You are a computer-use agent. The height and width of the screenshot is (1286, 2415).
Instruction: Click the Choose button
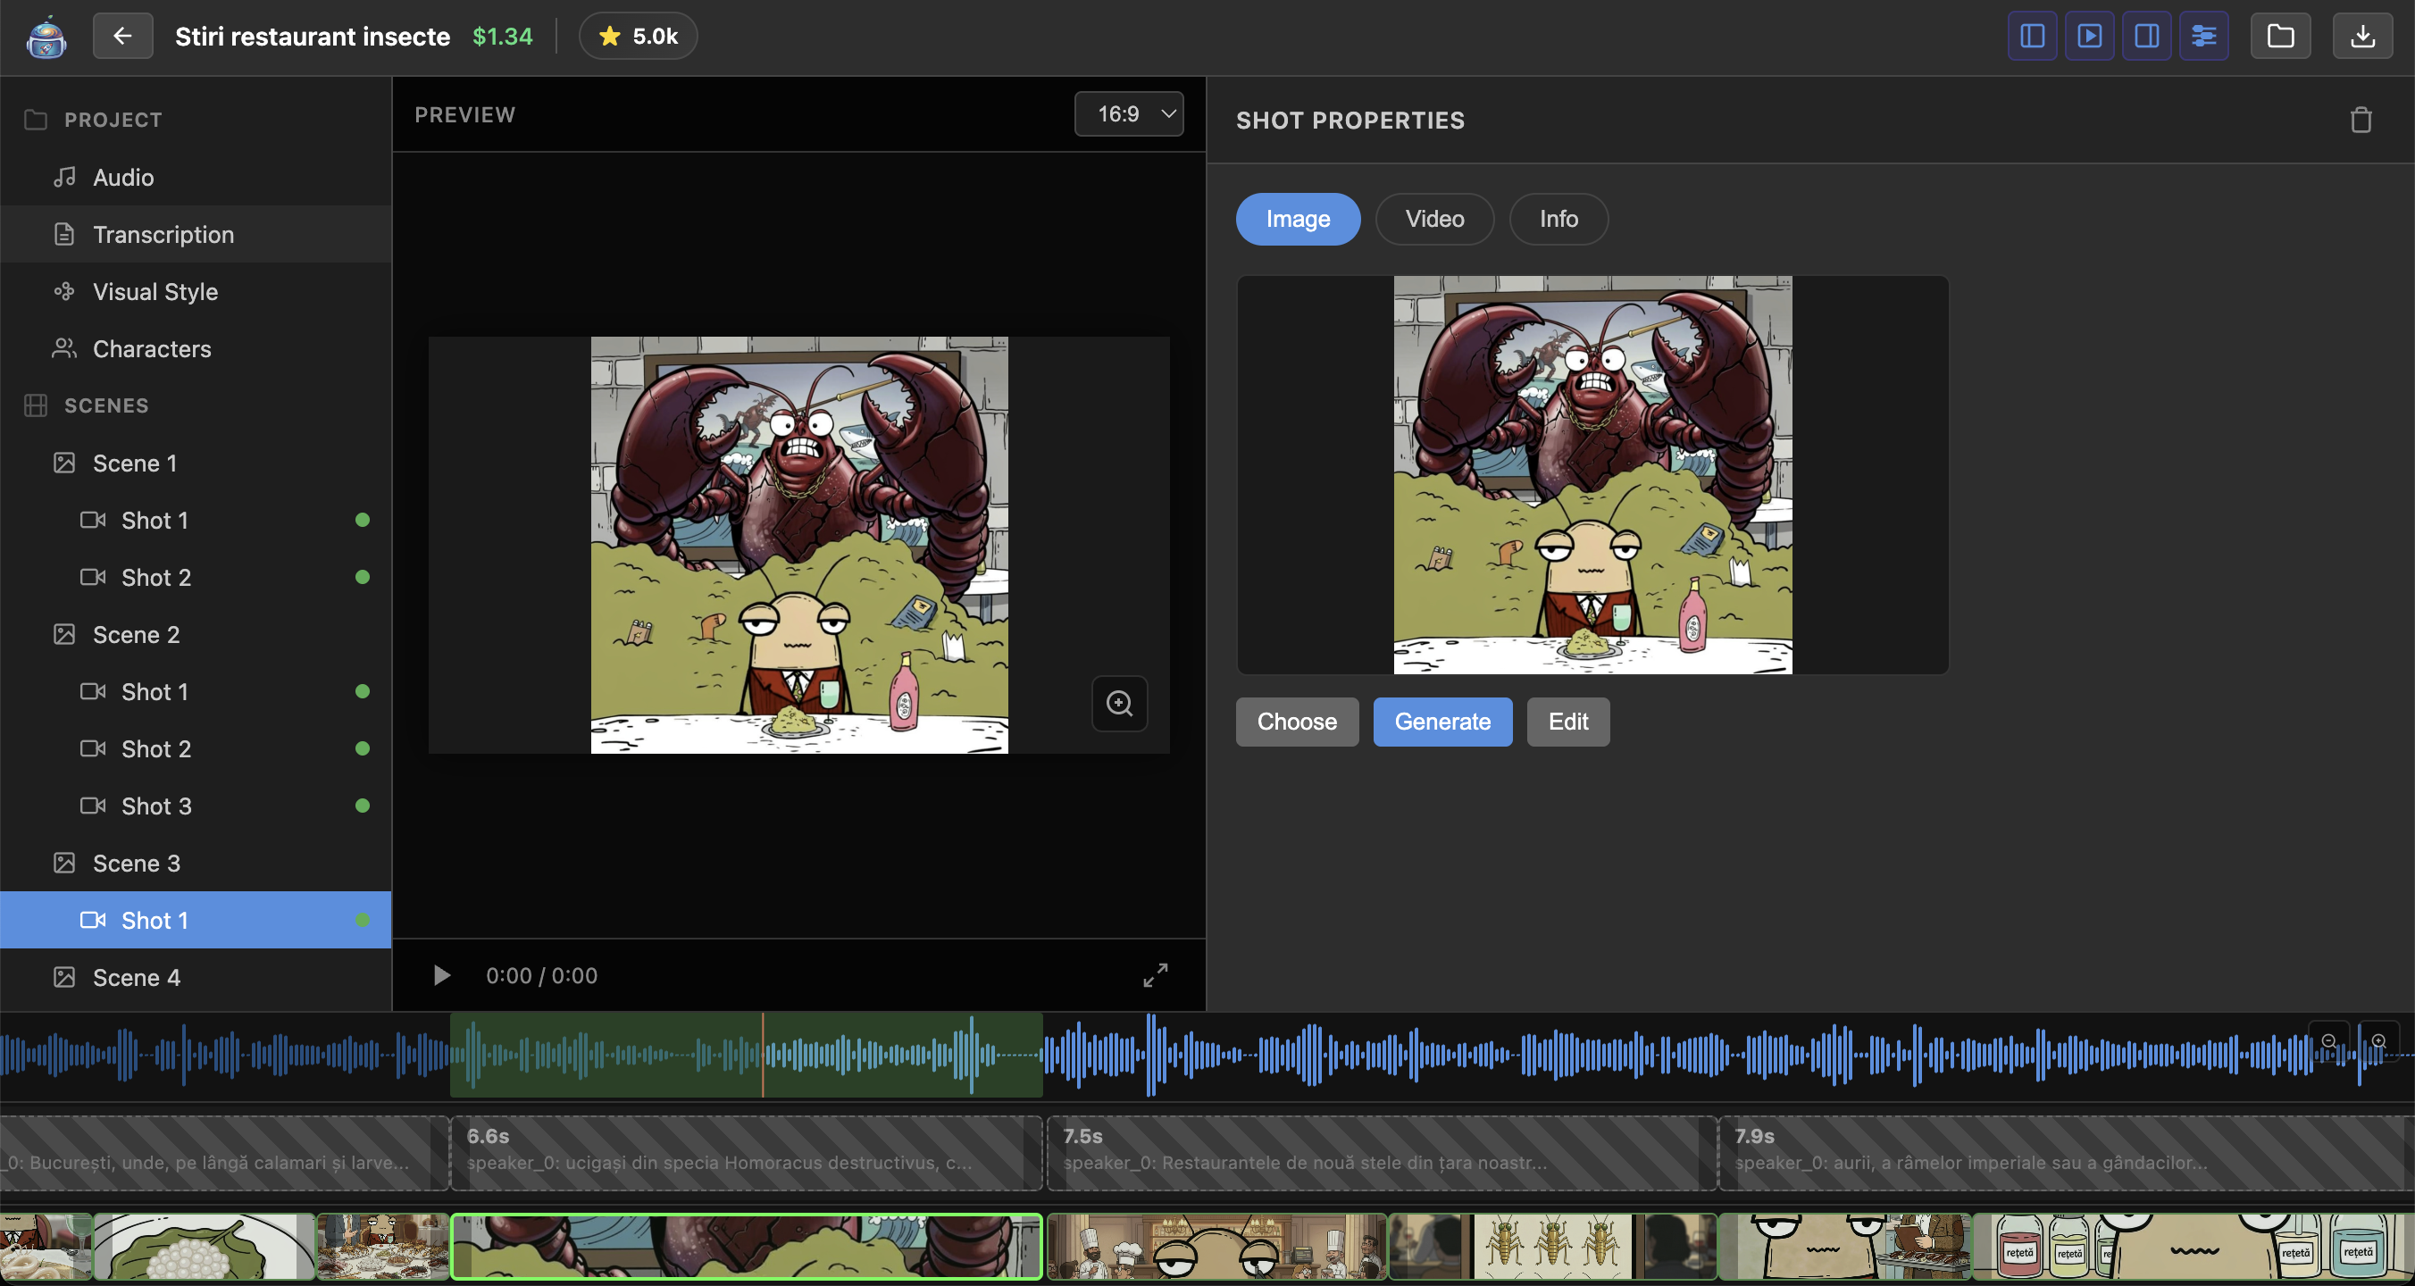[1297, 722]
